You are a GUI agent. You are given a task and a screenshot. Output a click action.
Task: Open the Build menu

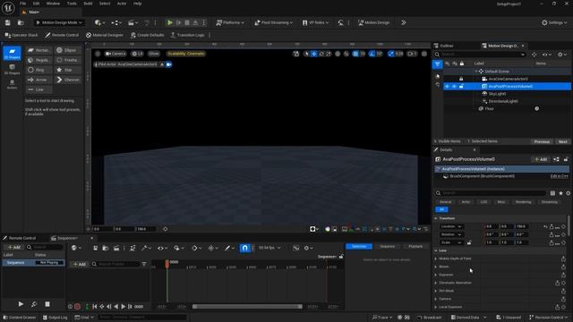pyautogui.click(x=88, y=4)
